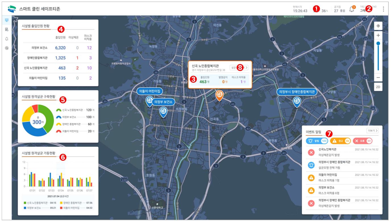Filter events by 오류 03 tab
Viewport: 391px width, 222px height.
(x=363, y=141)
